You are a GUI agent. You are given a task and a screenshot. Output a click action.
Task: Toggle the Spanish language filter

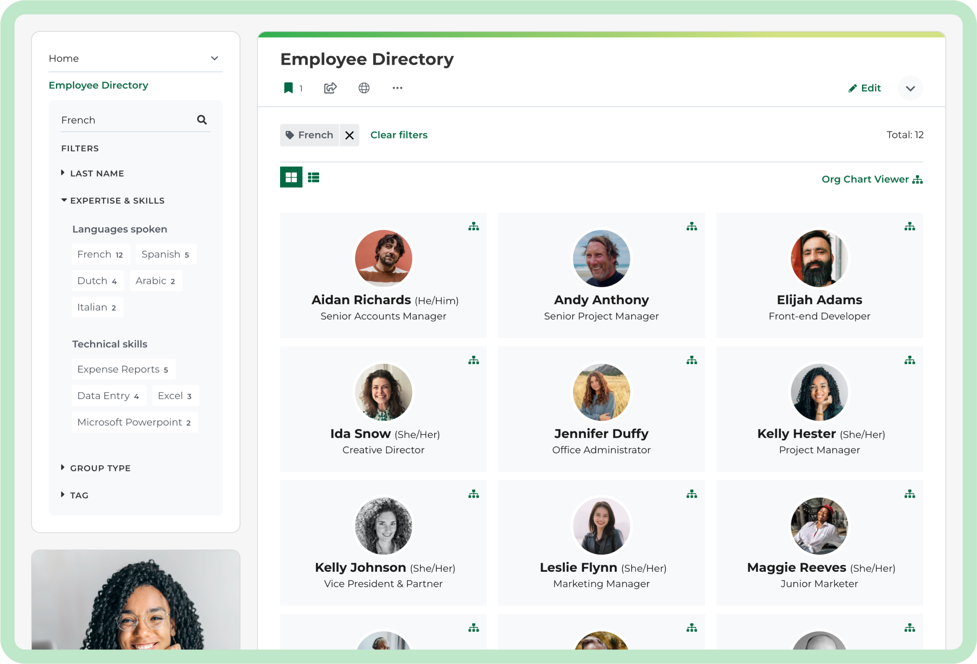tap(166, 254)
